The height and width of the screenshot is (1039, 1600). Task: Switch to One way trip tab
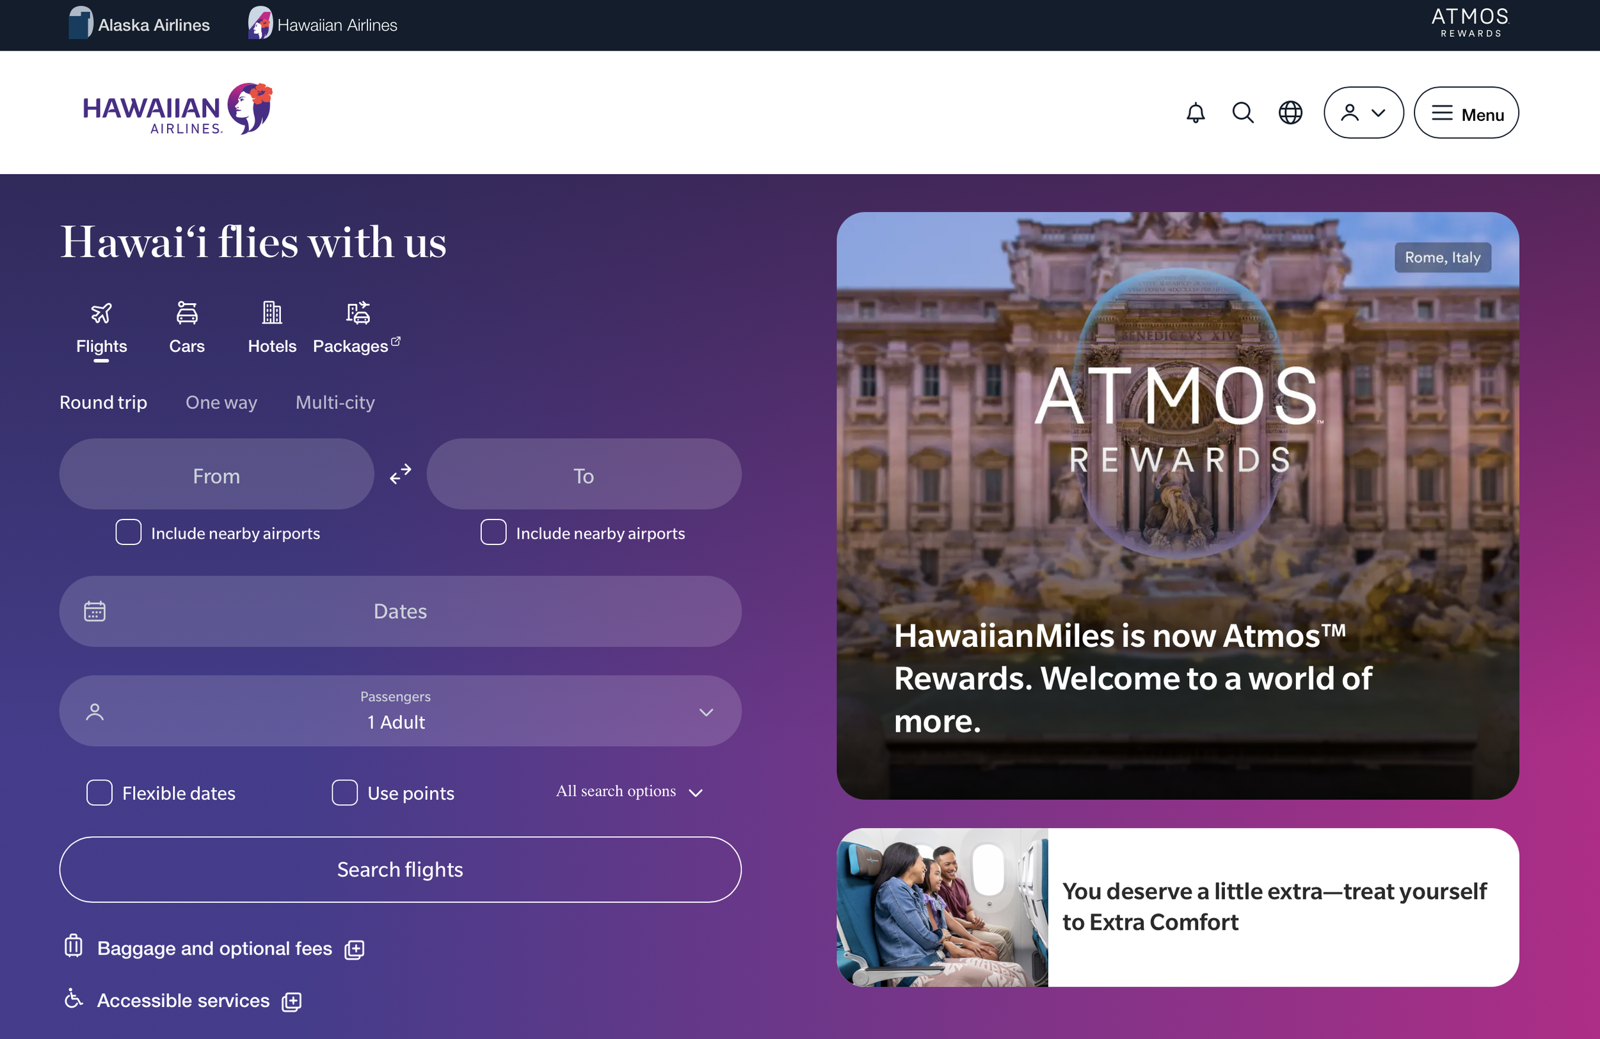221,402
